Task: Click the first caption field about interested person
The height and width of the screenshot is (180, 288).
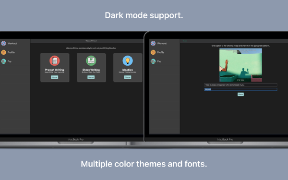Action: tap(240, 85)
